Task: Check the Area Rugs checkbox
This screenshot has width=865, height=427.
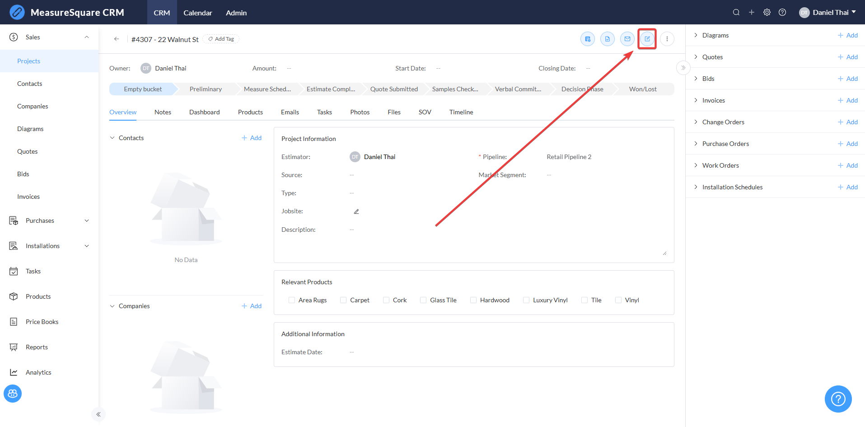Action: (292, 300)
